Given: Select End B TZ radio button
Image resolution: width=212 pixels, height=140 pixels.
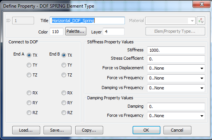Looking at the screenshot, I should pos(64,75).
